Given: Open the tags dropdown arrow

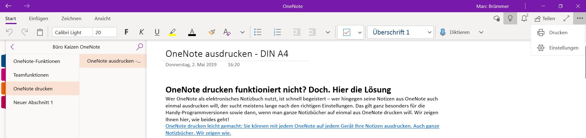Looking at the screenshot, I should point(360,32).
